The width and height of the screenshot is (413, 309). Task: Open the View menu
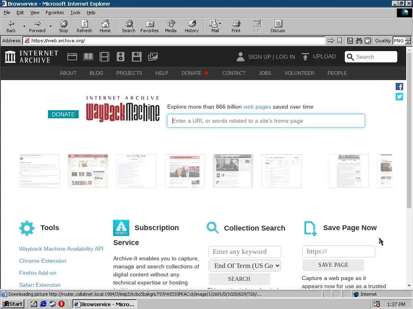coord(35,12)
